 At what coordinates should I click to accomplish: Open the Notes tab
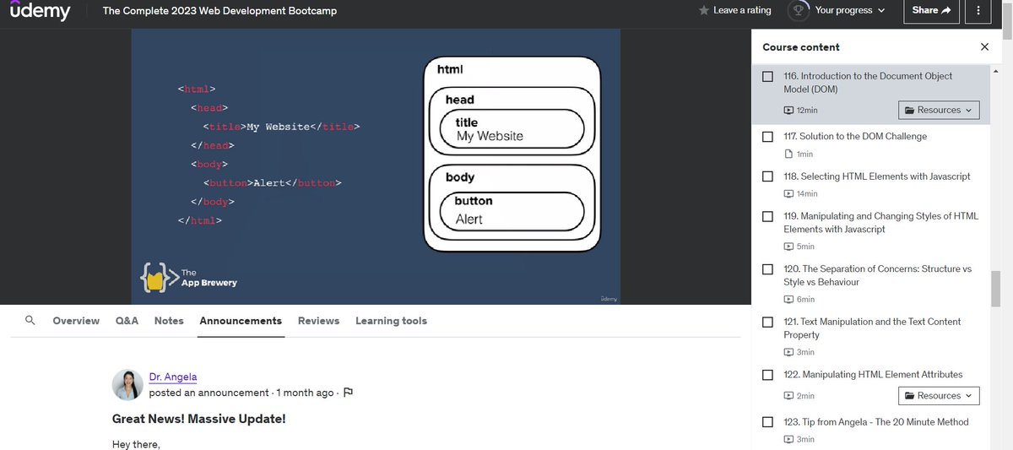[x=169, y=321]
